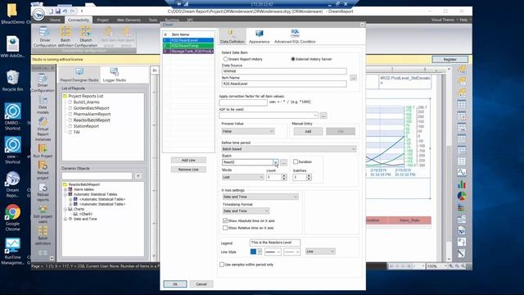
Task: Toggle Show Absolute time on X axis
Action: tap(225, 220)
